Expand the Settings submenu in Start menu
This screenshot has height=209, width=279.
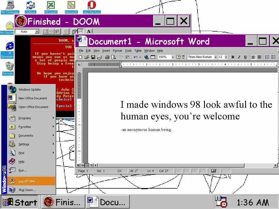pyautogui.click(x=32, y=144)
